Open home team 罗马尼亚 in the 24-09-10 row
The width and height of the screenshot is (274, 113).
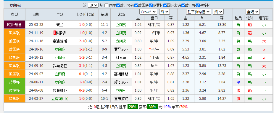pyautogui.click(x=60, y=66)
